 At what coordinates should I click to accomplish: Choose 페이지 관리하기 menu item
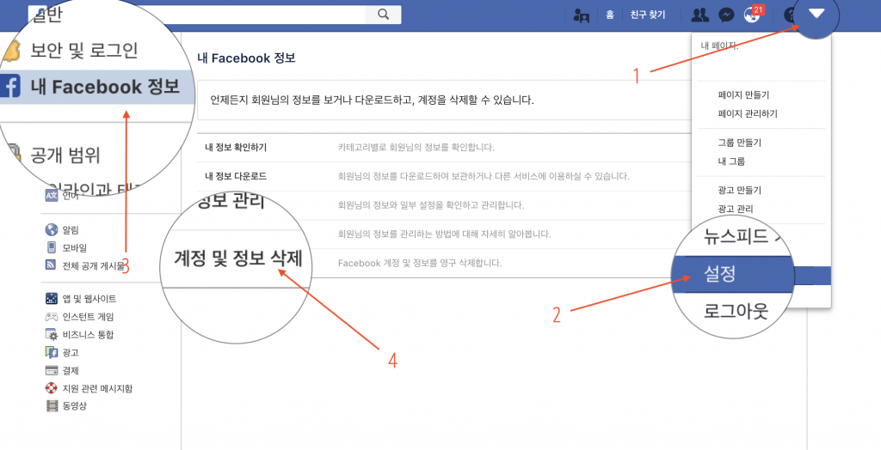(748, 113)
